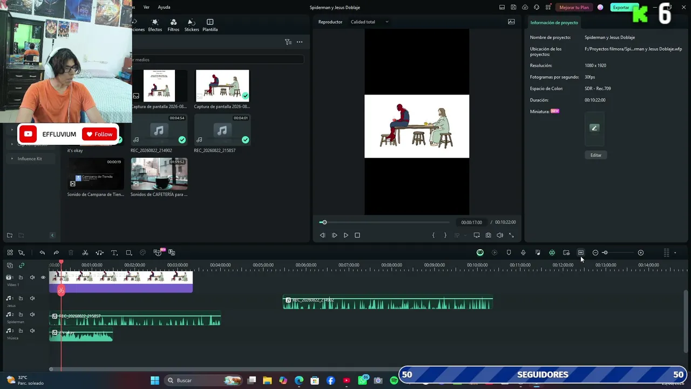Zoom out the timeline with minus button
This screenshot has width=691, height=389.
[595, 252]
